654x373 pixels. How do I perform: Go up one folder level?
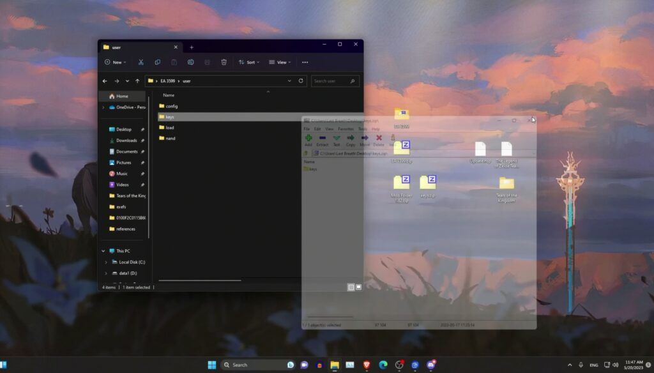[x=137, y=81]
